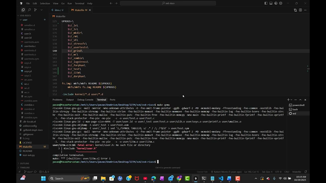Click the xv6-riscv command center search box

click(x=168, y=3)
